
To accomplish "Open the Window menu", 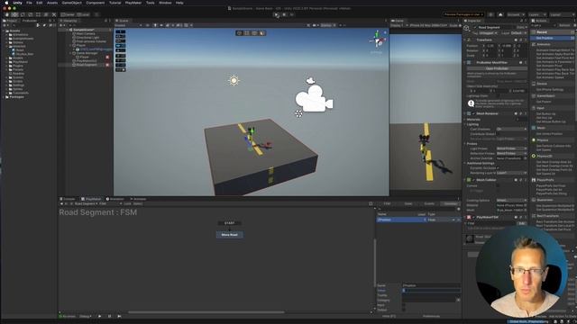I will [x=165, y=3].
